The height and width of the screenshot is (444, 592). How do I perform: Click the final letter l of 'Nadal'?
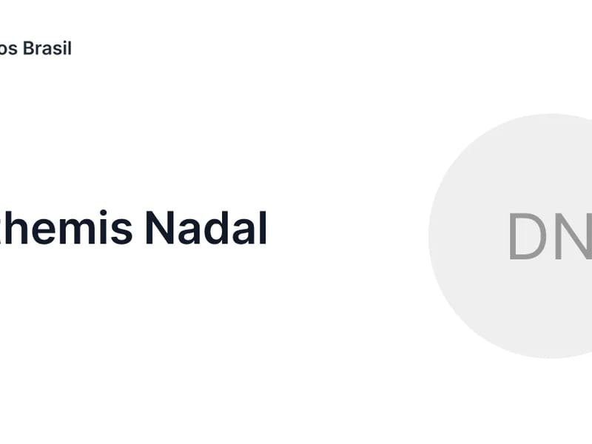(x=262, y=228)
